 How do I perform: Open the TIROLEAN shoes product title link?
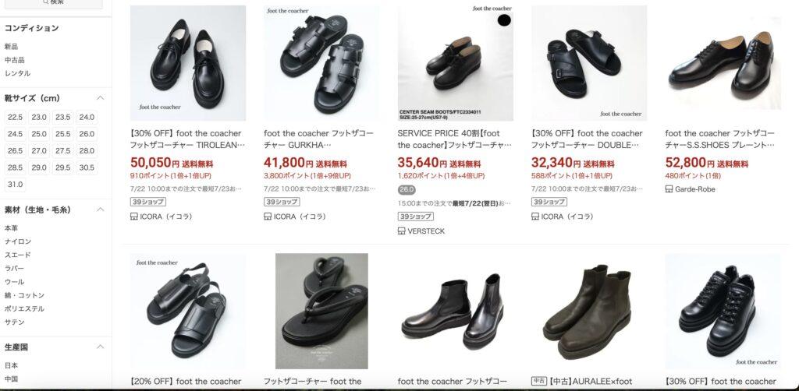point(187,139)
